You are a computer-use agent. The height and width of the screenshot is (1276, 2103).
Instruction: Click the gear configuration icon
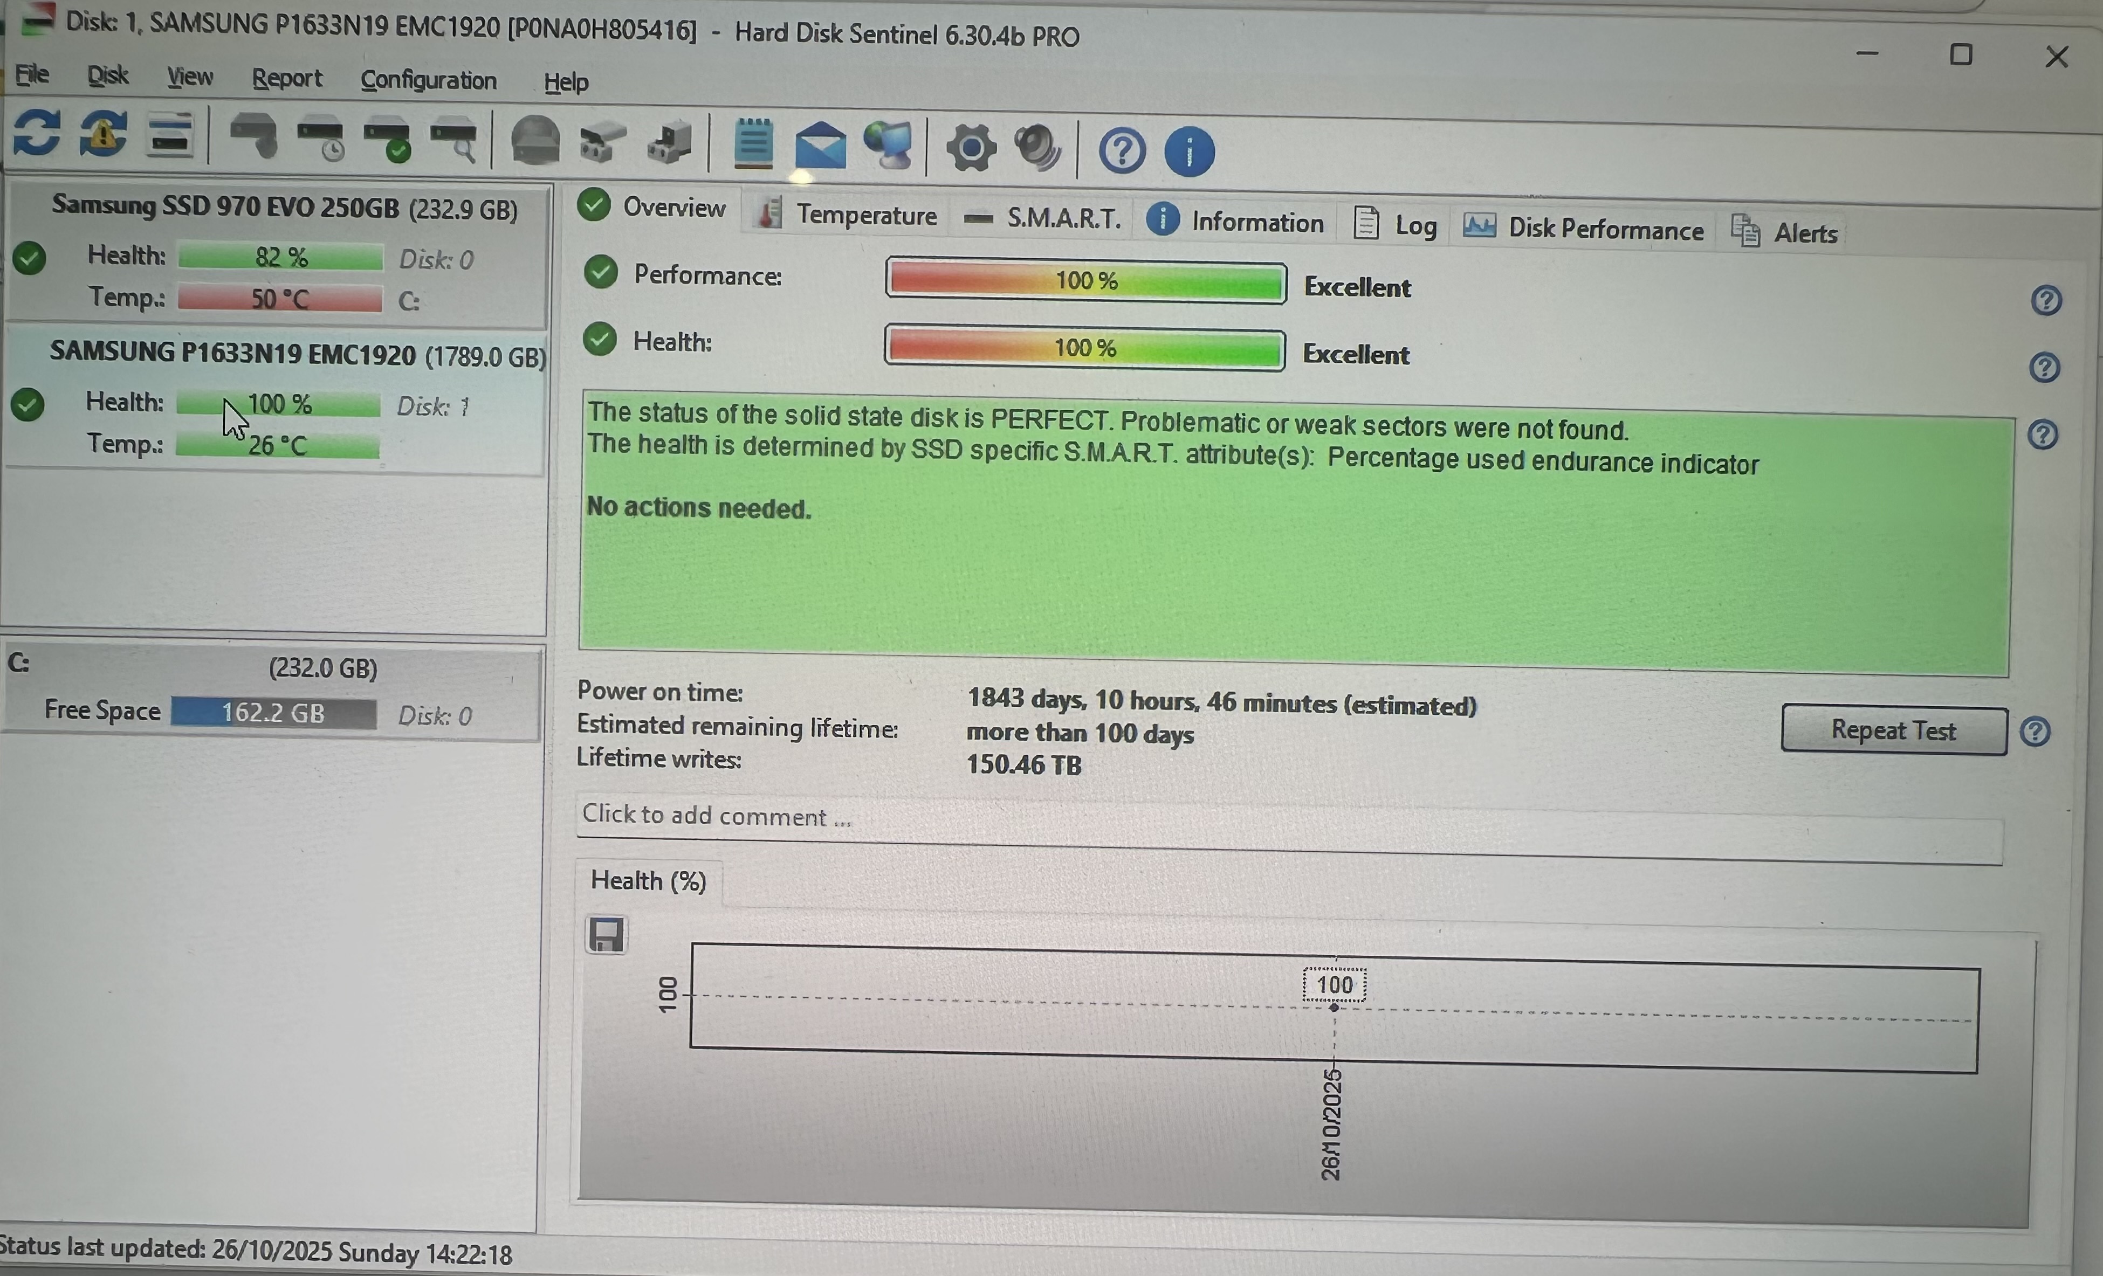tap(971, 148)
